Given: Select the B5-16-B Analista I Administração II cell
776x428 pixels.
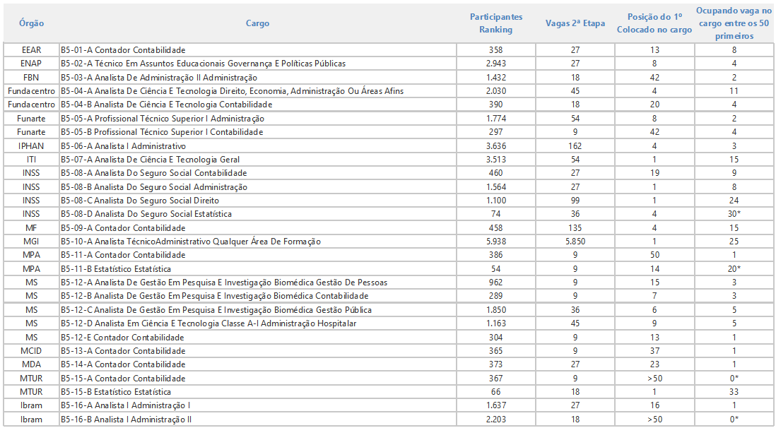Looking at the screenshot, I should click(x=127, y=420).
